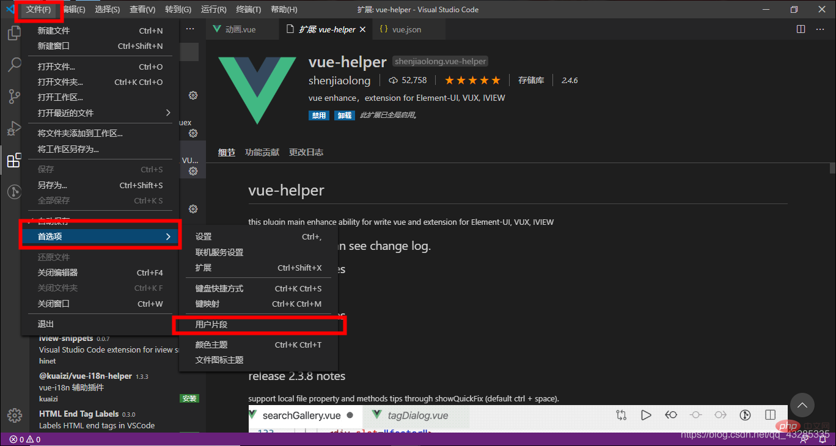The image size is (836, 446).
Task: Open 颜色主题 submenu entry
Action: [258, 345]
